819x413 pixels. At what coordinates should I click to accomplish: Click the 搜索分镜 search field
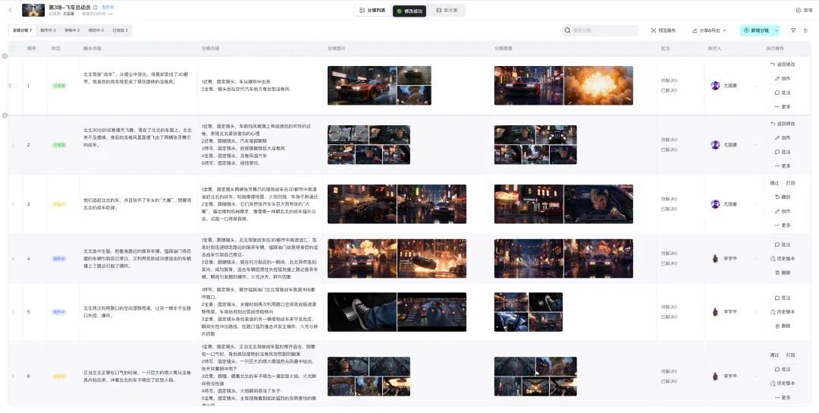[600, 31]
